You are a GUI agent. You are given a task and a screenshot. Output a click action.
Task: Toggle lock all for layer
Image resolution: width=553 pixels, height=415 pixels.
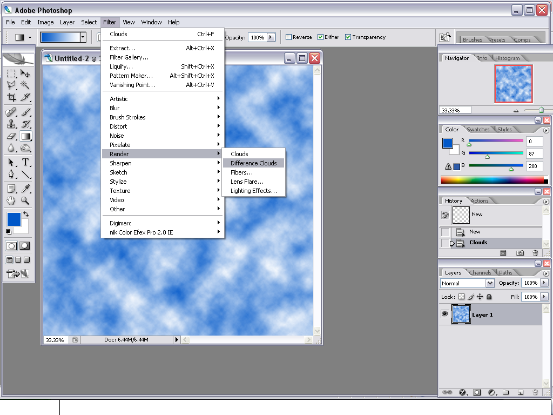489,297
